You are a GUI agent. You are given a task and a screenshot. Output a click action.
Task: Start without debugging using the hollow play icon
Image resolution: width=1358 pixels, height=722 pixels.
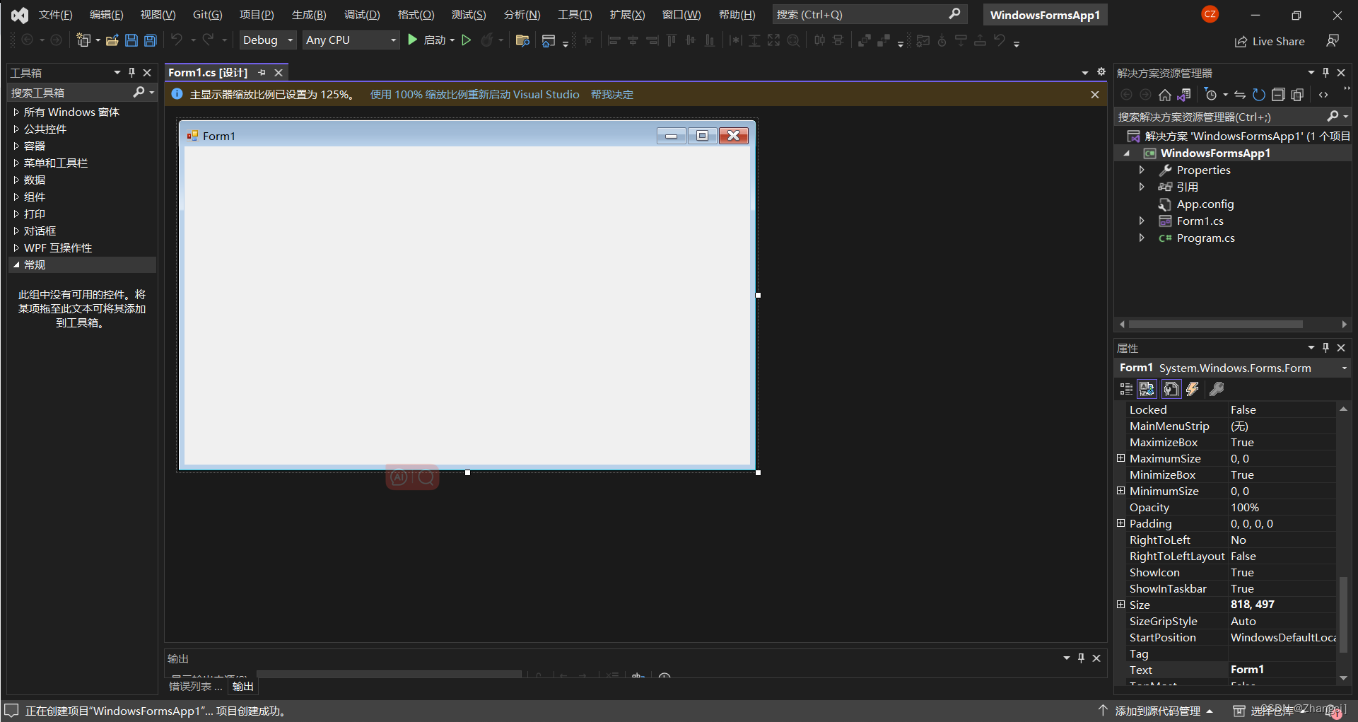pos(467,40)
